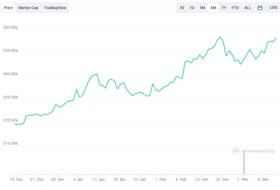Select the YTD time range
This screenshot has height=190, width=280.
(235, 8)
